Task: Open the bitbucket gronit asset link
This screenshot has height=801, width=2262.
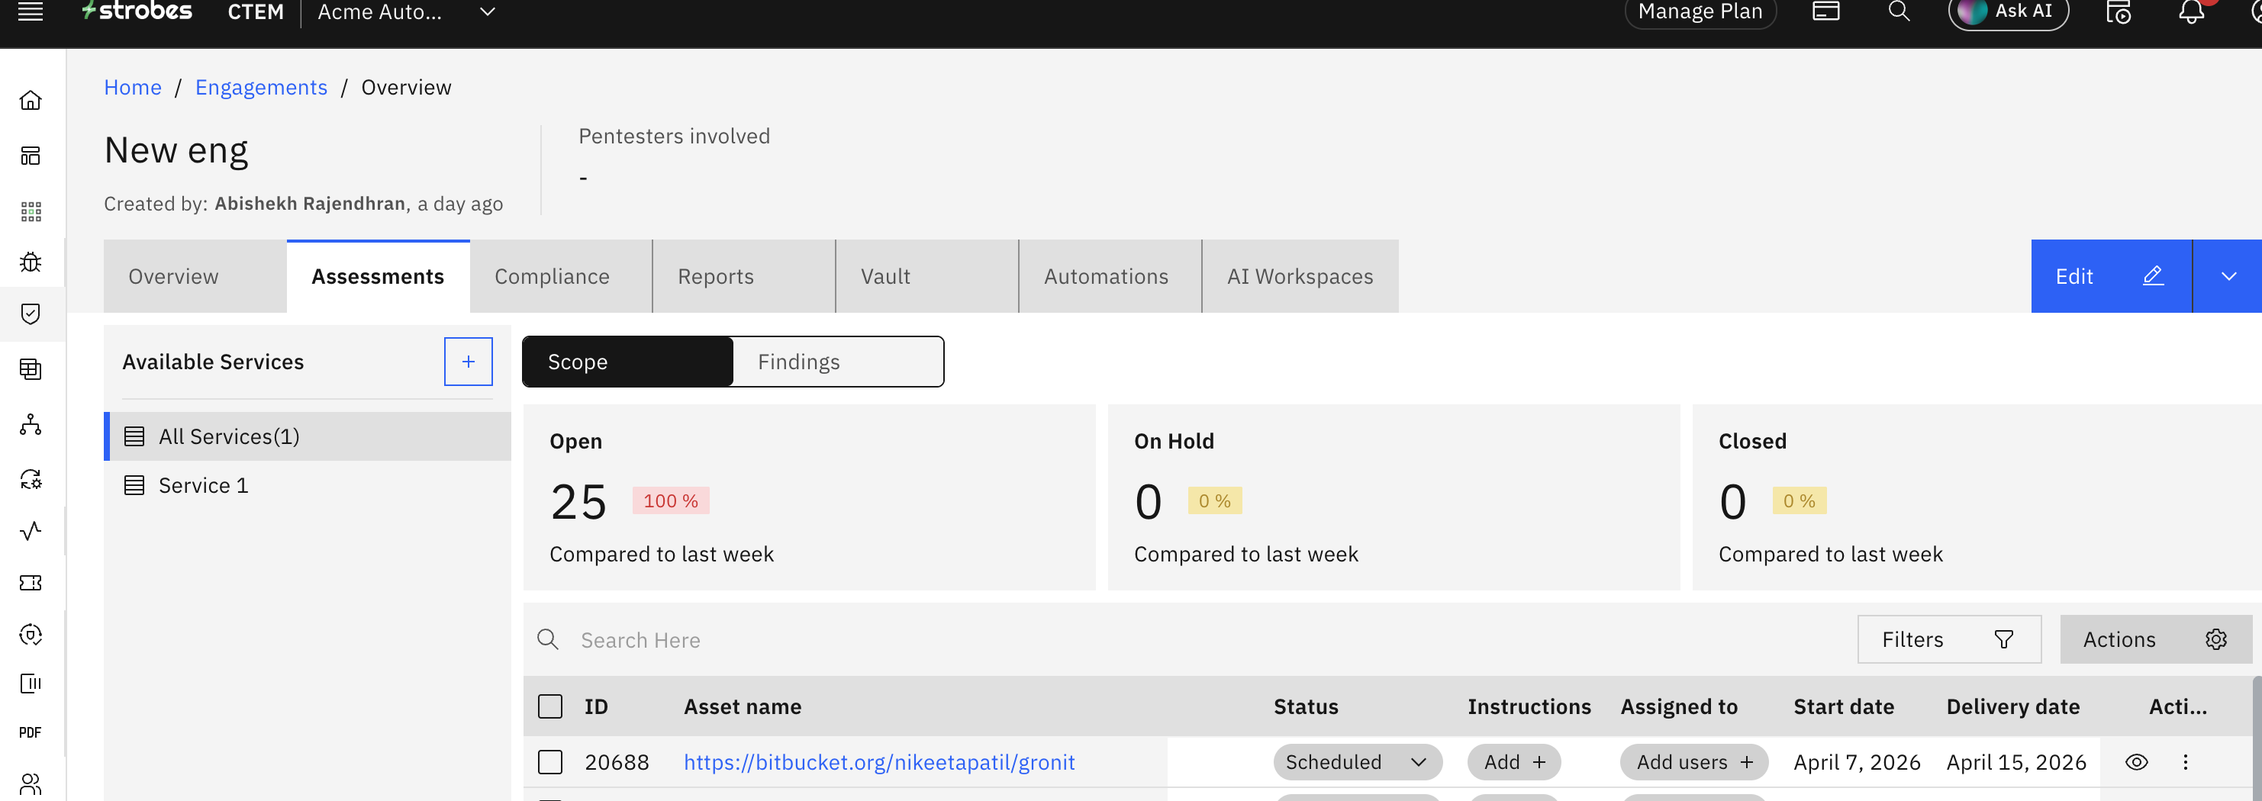Action: 879,761
